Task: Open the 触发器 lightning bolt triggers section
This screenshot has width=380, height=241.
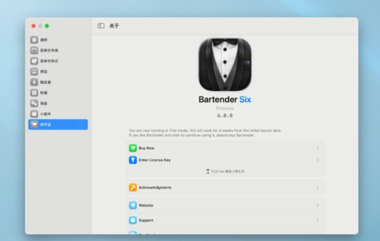Action: pos(58,82)
